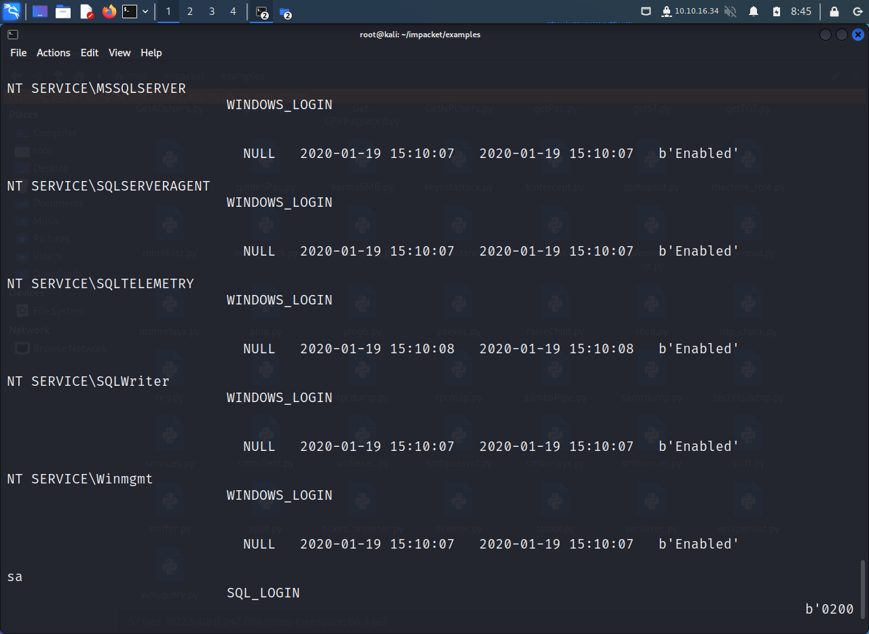Switch to workspace 2
Viewport: 869px width, 634px height.
pos(190,12)
